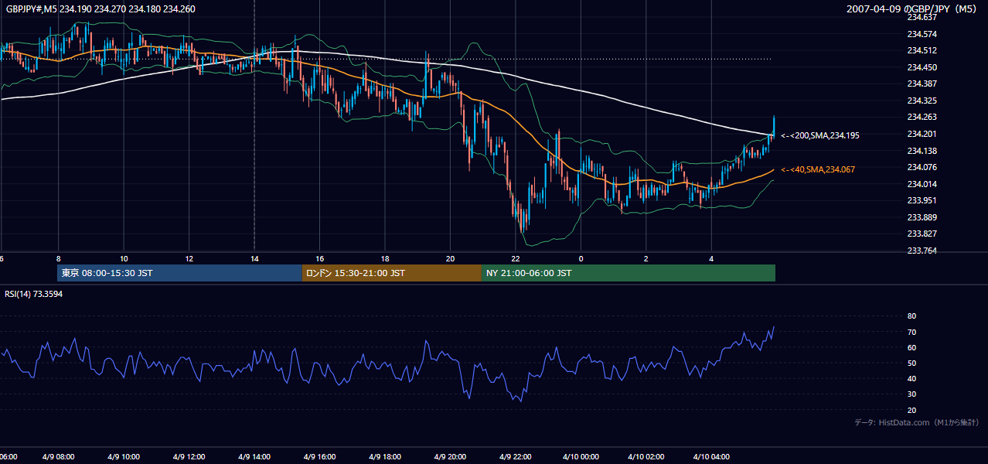Click the 234.263 price axis label
Screen dimensions: 988x464
(x=922, y=117)
